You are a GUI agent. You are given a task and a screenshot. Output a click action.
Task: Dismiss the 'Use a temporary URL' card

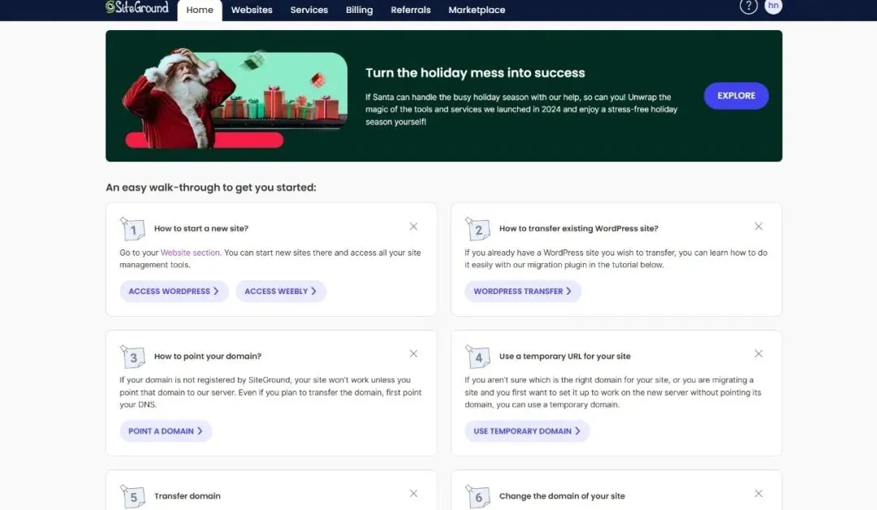point(758,353)
